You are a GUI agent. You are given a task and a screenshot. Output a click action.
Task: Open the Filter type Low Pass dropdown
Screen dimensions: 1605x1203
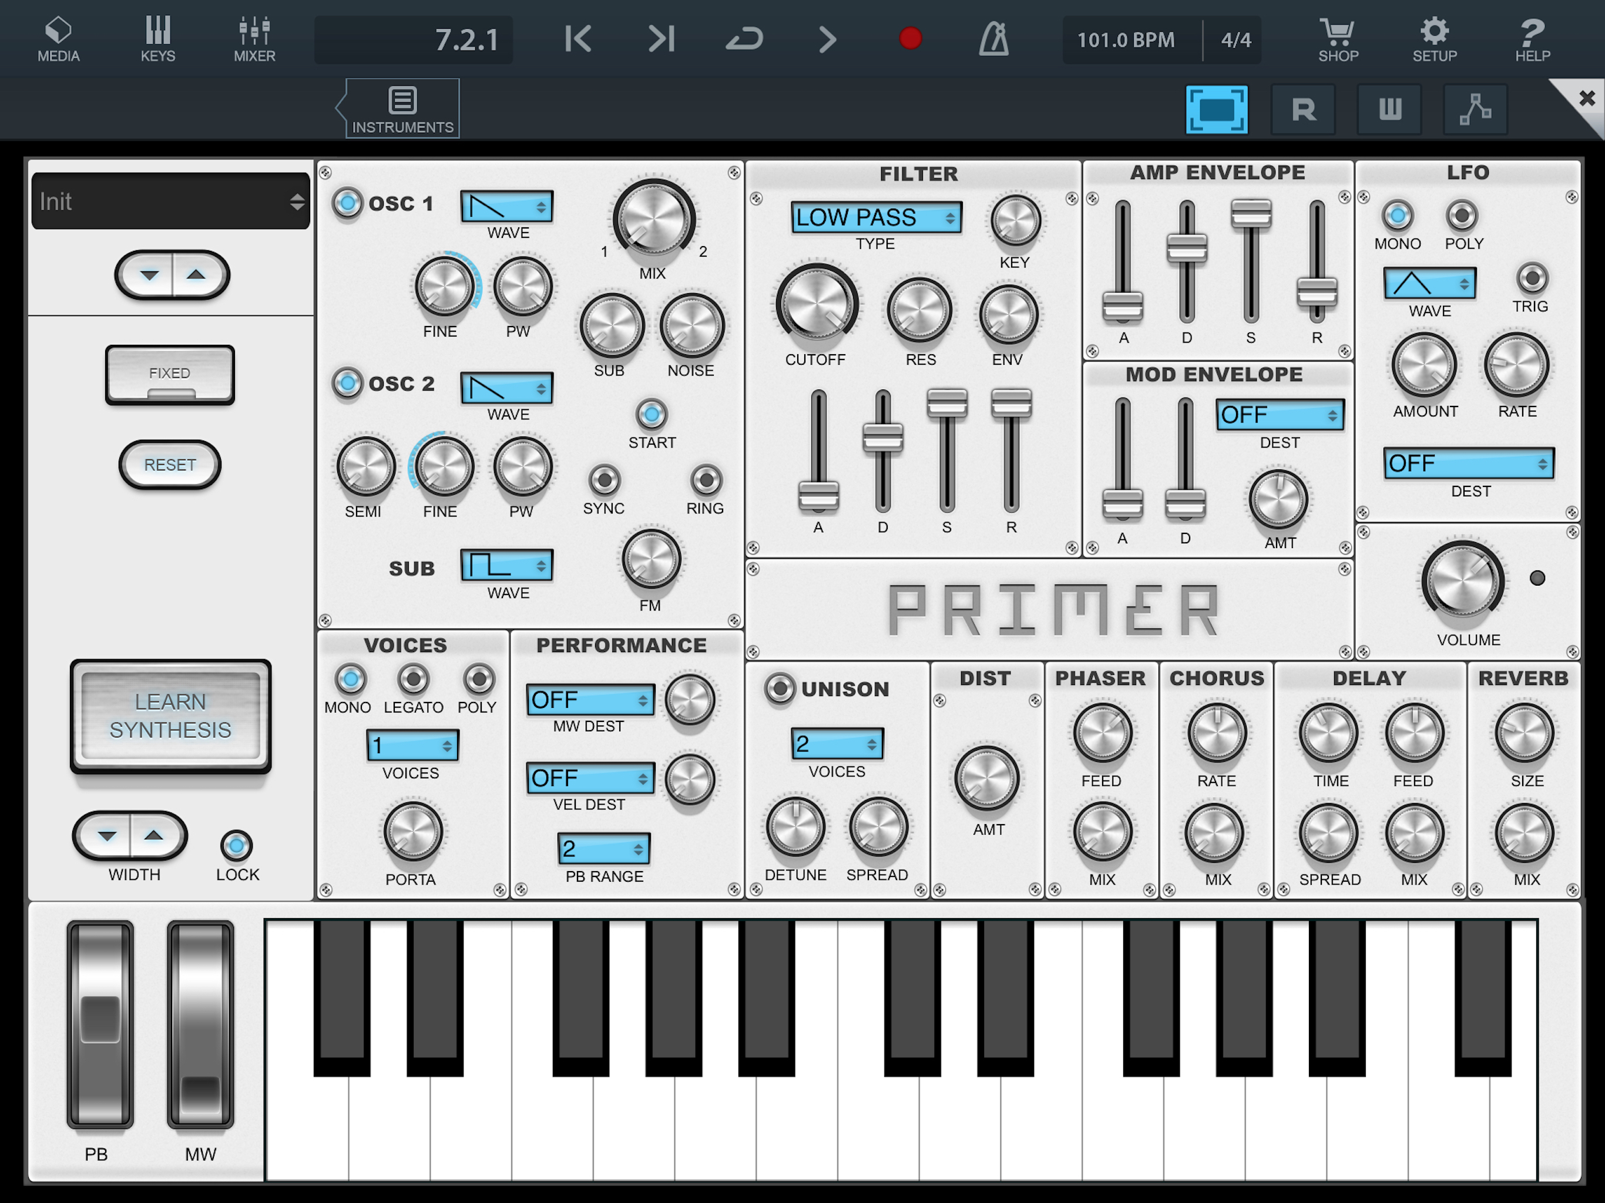876,218
